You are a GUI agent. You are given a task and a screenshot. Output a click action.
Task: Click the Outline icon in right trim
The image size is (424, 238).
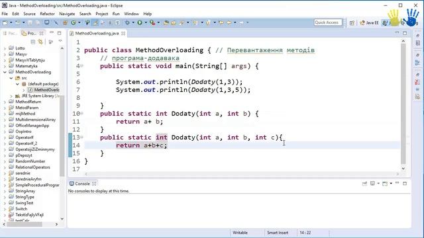418,63
